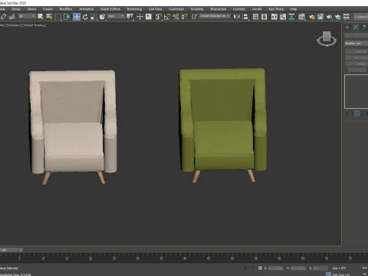Open the Modifiers menu
368x276 pixels.
point(66,9)
